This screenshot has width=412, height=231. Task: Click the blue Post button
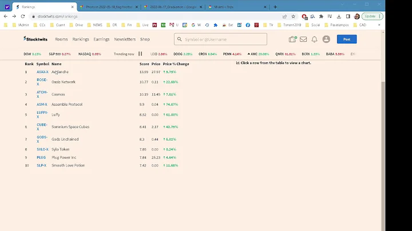(x=347, y=39)
